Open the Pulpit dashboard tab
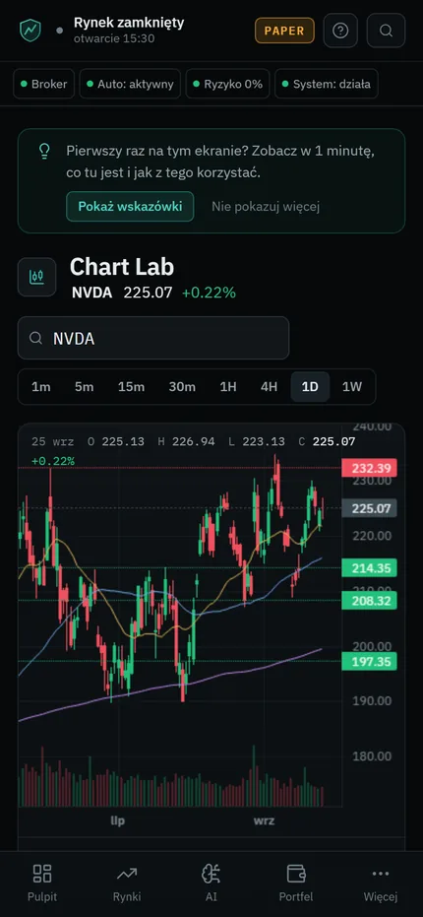The width and height of the screenshot is (423, 917). click(42, 884)
